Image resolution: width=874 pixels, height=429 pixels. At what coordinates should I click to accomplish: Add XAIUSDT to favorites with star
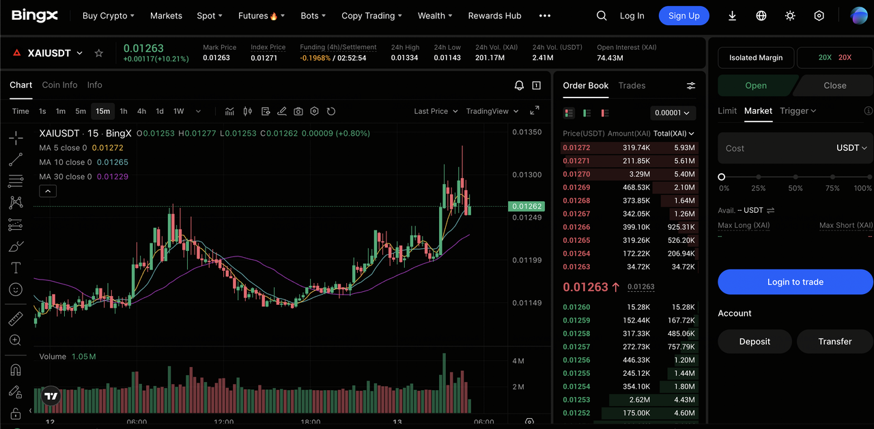point(99,53)
